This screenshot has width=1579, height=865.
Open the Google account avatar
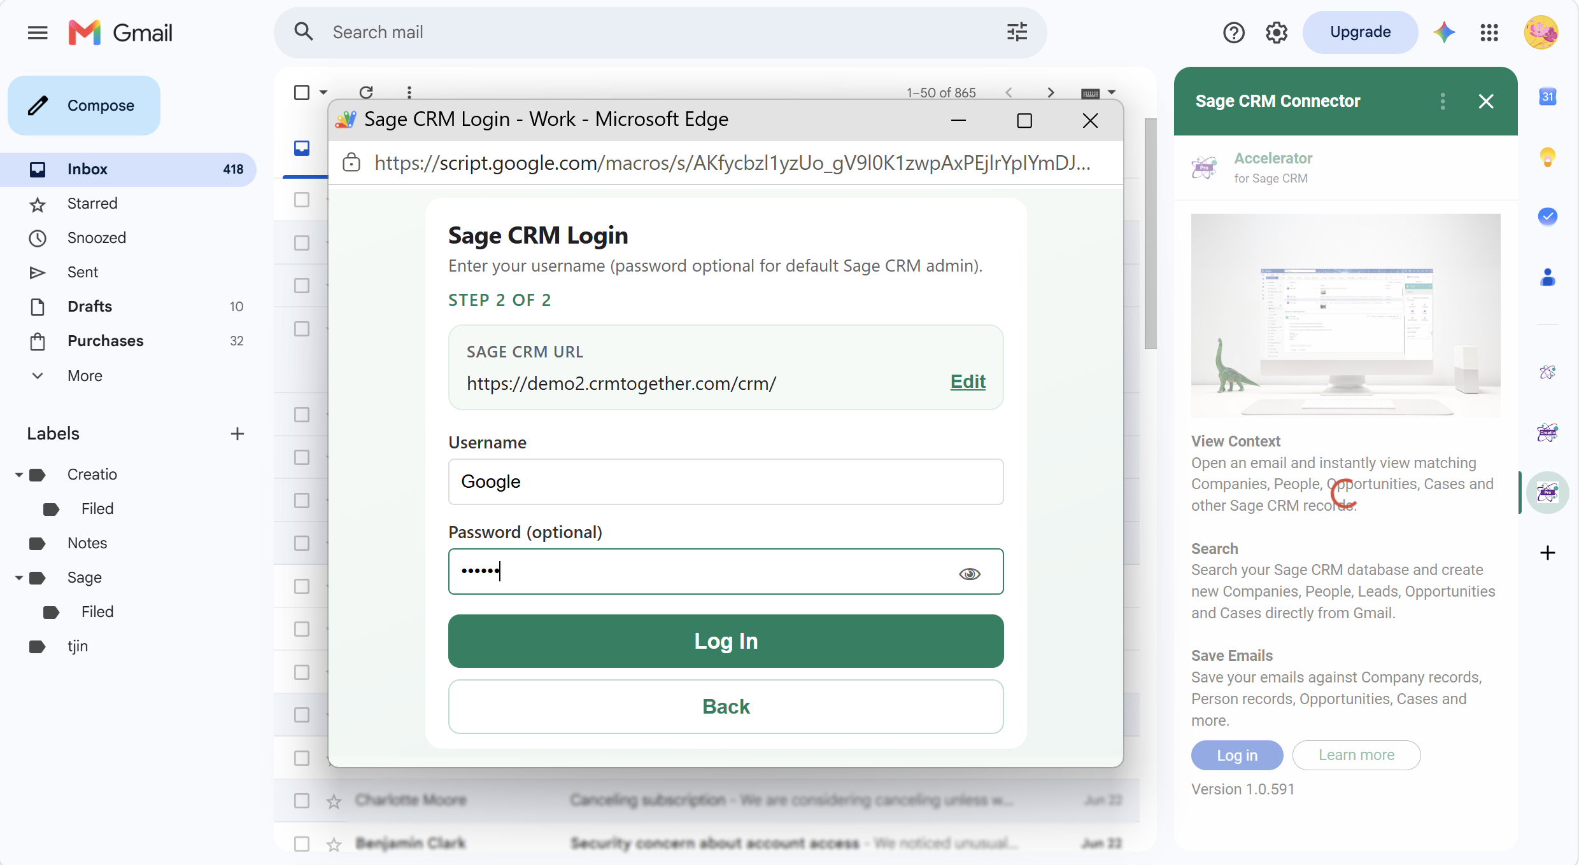(1541, 32)
